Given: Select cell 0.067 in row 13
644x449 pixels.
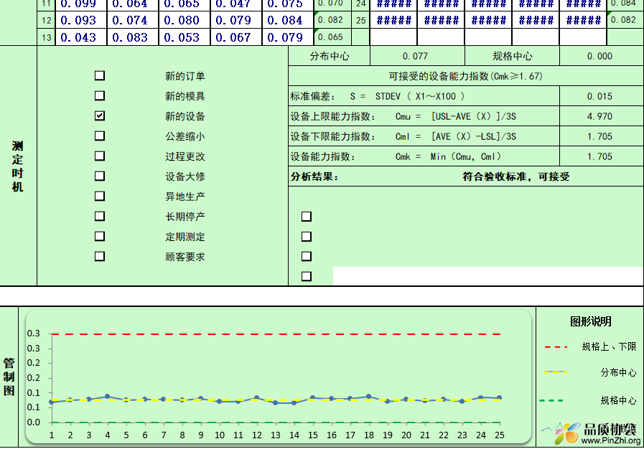Looking at the screenshot, I should click(x=236, y=37).
